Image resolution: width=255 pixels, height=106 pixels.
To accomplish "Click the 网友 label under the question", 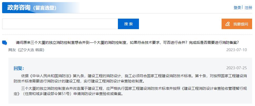I will pos(12,50).
